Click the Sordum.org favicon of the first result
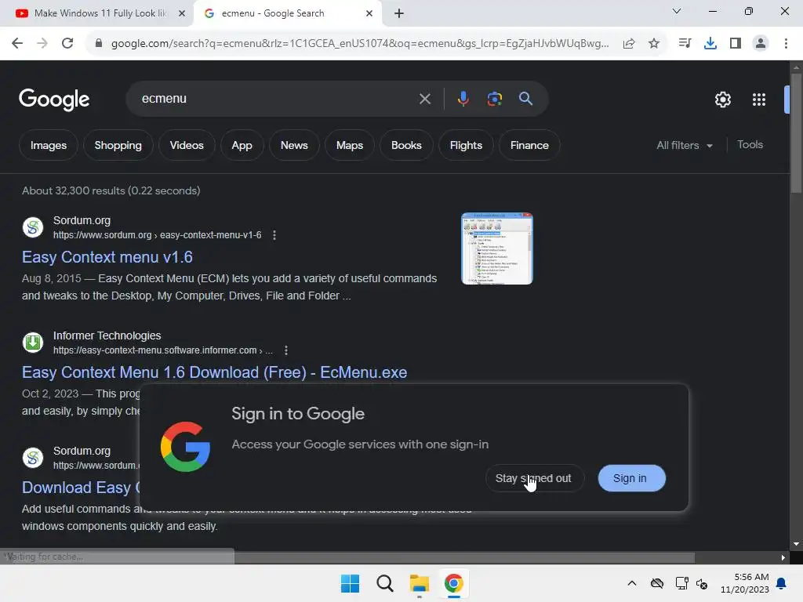This screenshot has width=803, height=602. [33, 227]
